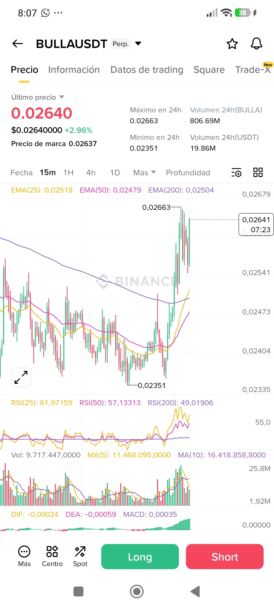Select Fecha chart interval
This screenshot has height=609, width=274.
(22, 173)
